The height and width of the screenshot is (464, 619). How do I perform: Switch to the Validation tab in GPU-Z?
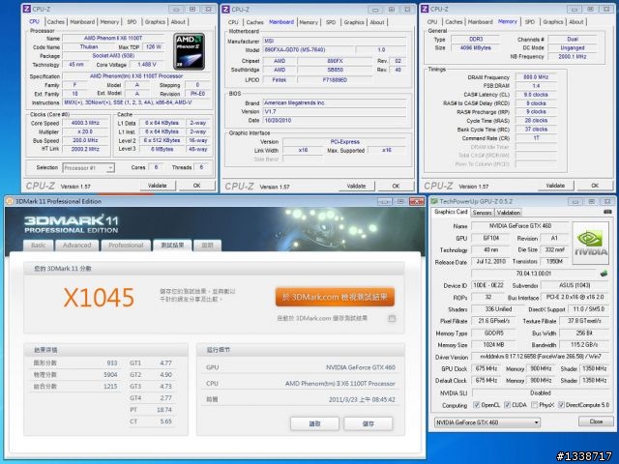508,213
